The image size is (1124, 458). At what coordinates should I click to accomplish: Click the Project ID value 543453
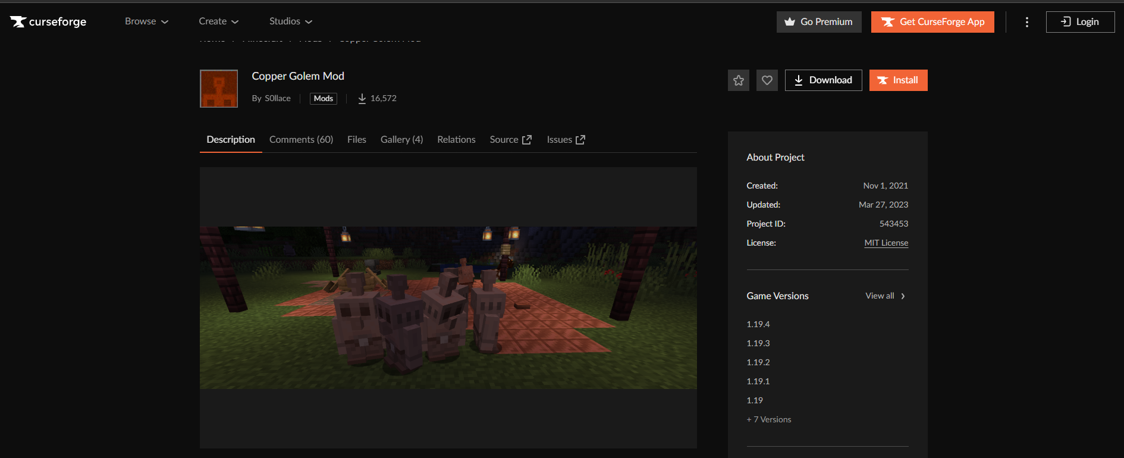pyautogui.click(x=894, y=224)
